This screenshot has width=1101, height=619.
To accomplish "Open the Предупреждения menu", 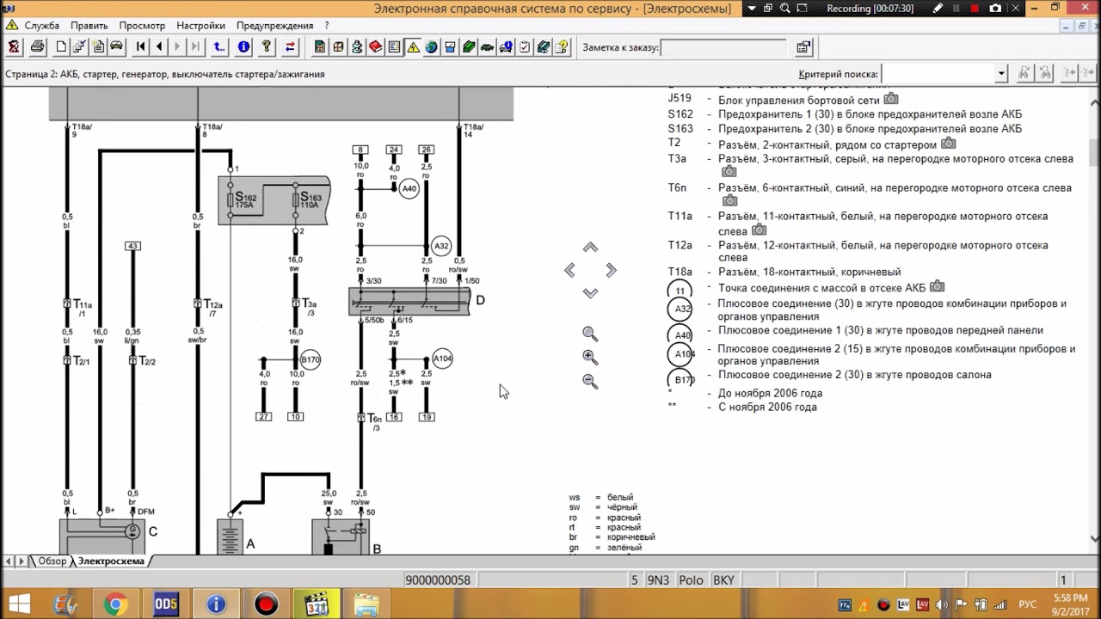I will (x=275, y=26).
